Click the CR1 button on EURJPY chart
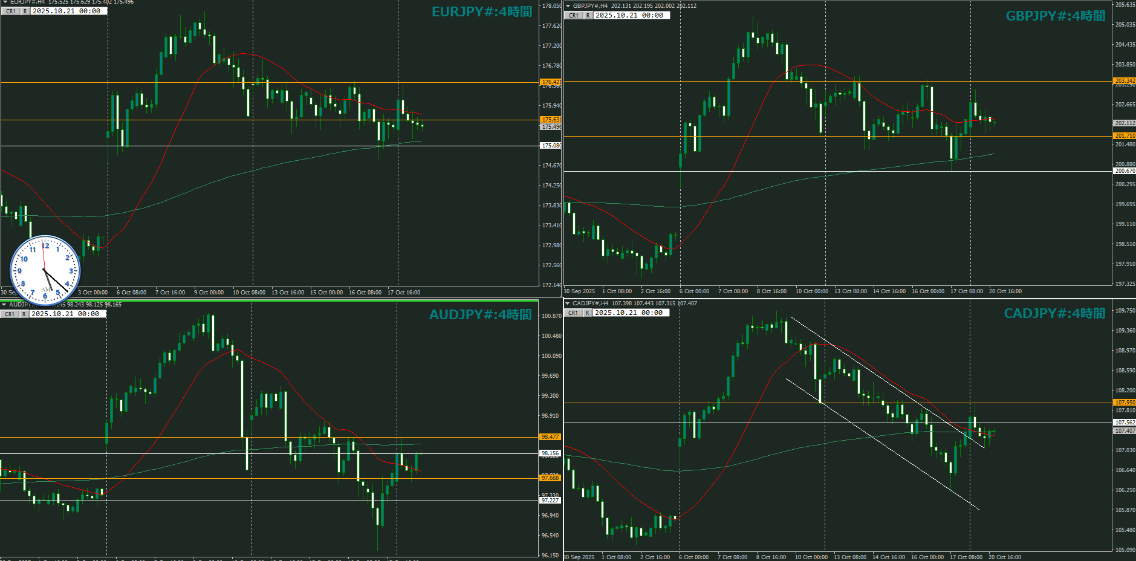 point(11,11)
